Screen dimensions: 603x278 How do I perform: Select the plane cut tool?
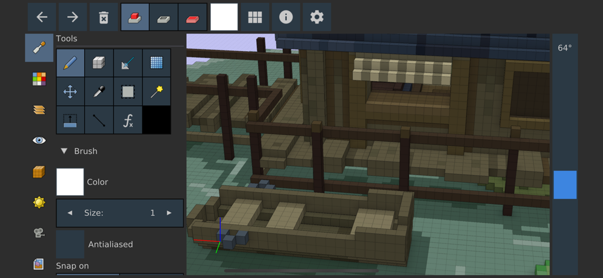pyautogui.click(x=128, y=62)
